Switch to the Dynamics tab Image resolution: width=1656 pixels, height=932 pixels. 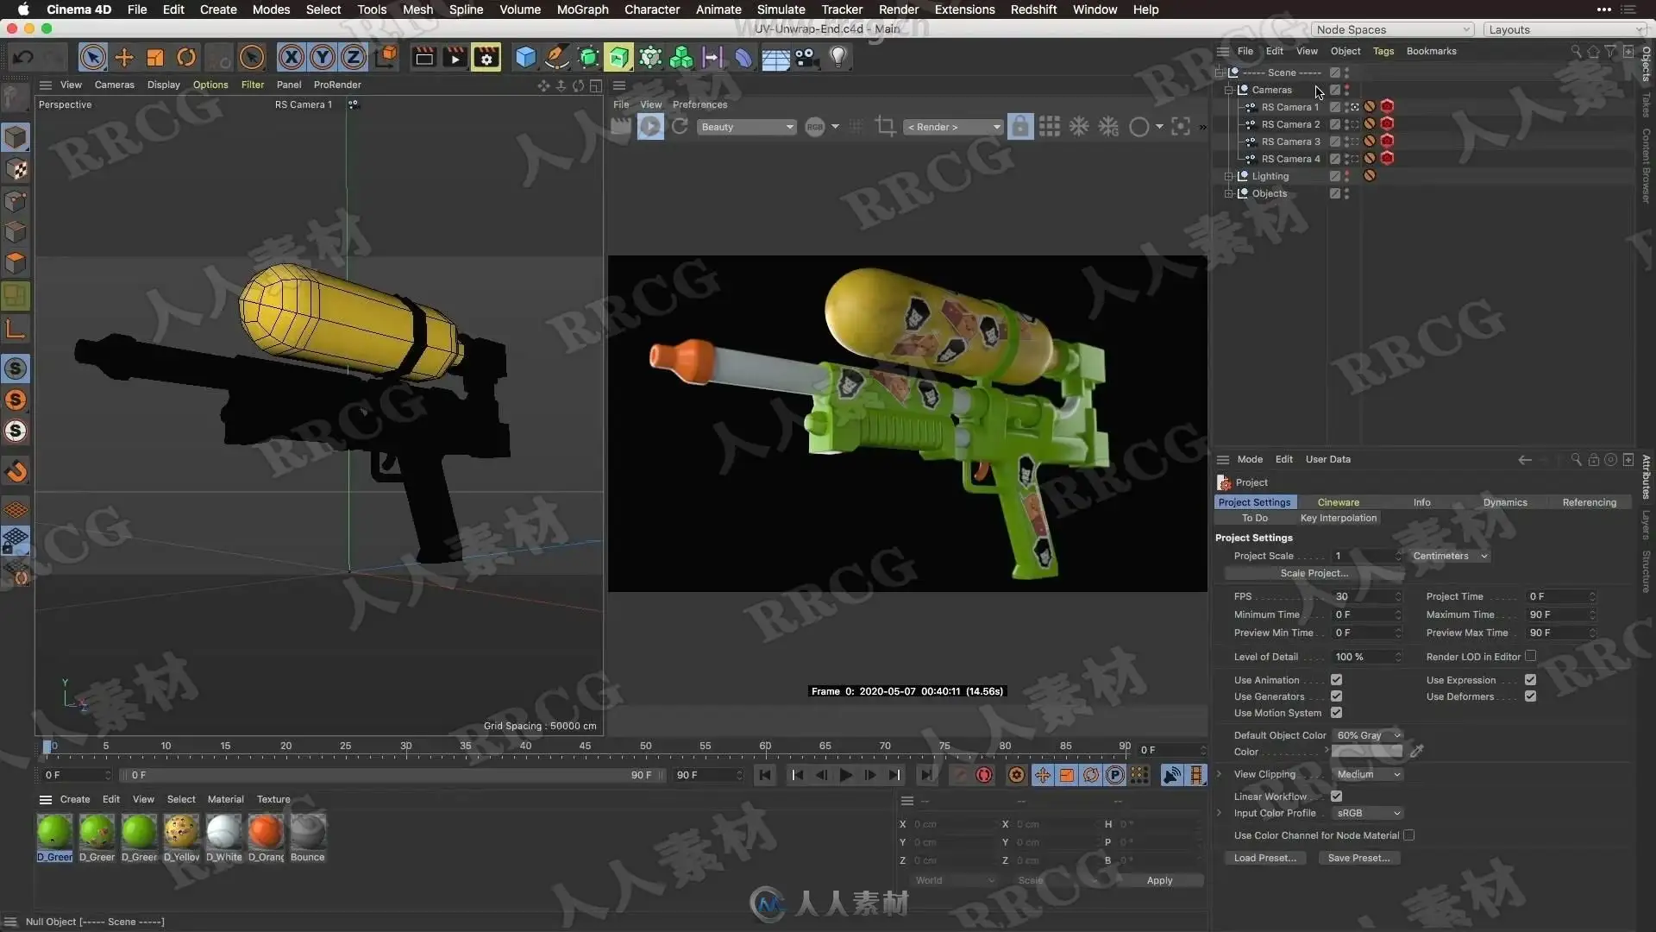point(1504,502)
